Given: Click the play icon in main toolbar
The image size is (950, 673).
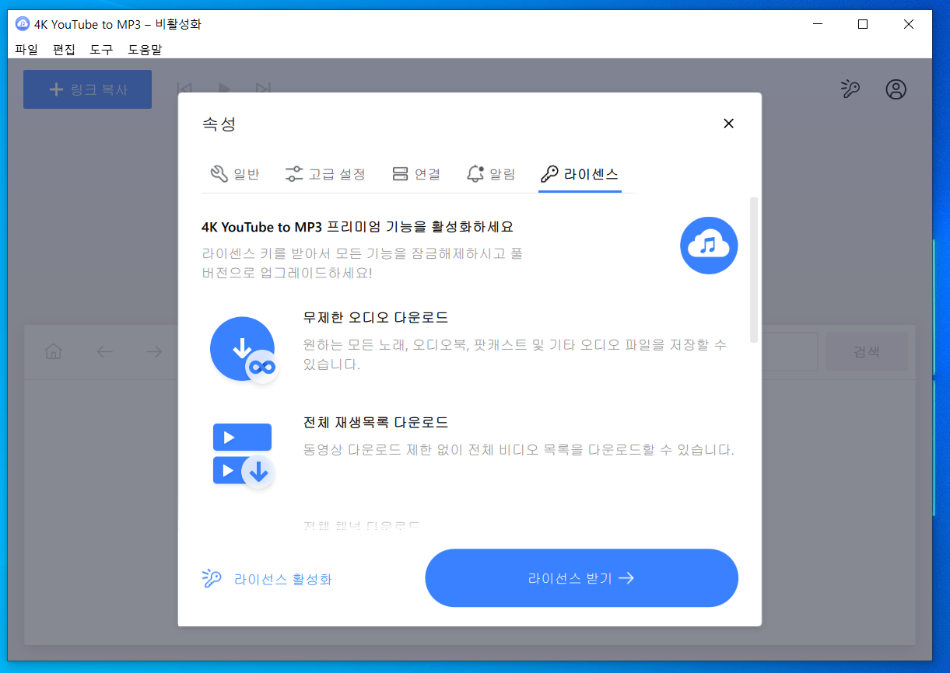Looking at the screenshot, I should pos(224,89).
